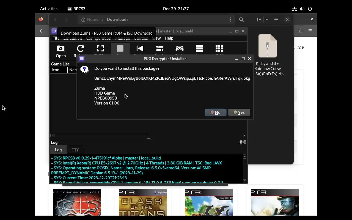Click power icon in system tray

[310, 9]
